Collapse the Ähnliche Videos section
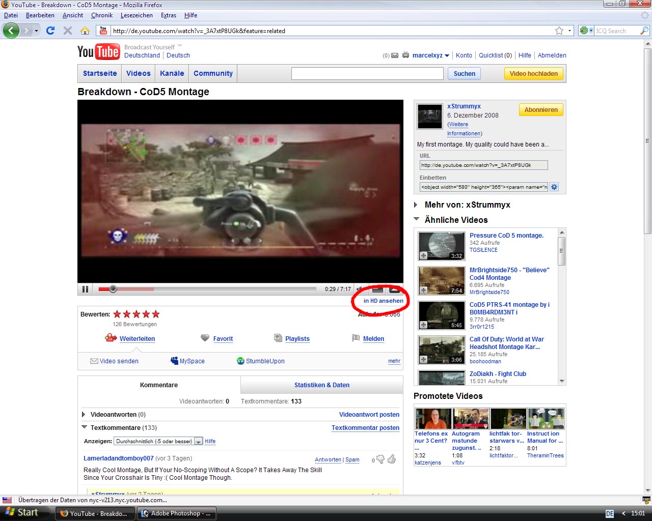 (416, 219)
